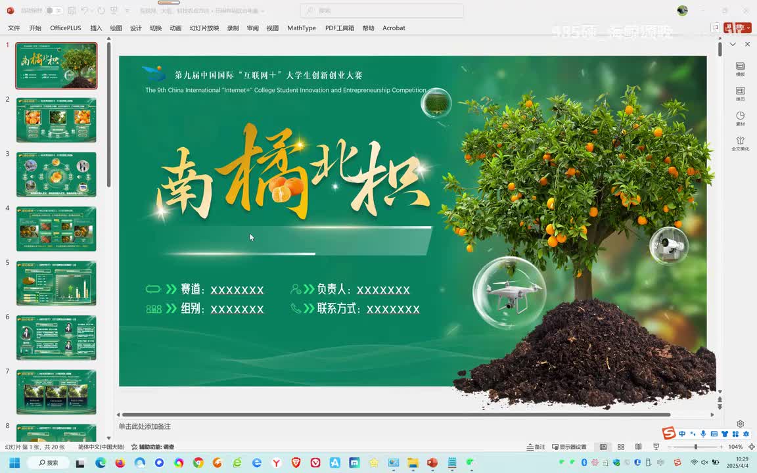Click 辅助功能: 调查 accessibility status
Screen dimensions: 757x473
(152, 447)
